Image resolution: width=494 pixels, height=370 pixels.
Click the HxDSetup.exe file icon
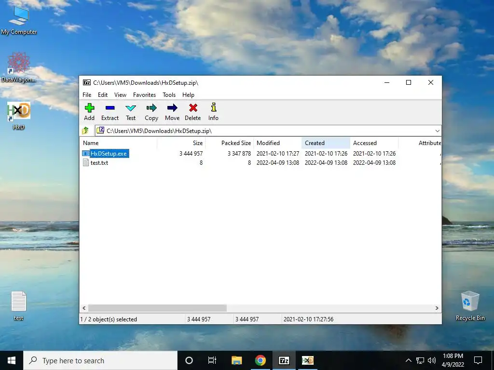coord(86,154)
